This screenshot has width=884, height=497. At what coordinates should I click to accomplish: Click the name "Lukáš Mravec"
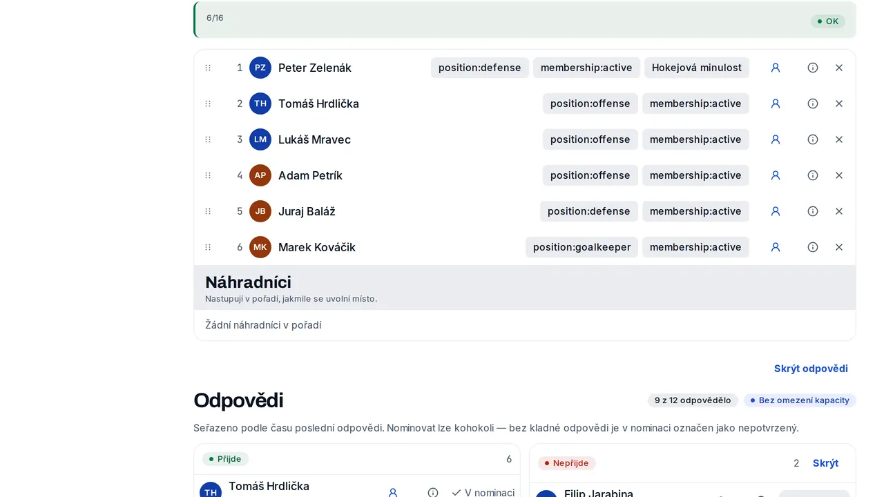point(314,139)
